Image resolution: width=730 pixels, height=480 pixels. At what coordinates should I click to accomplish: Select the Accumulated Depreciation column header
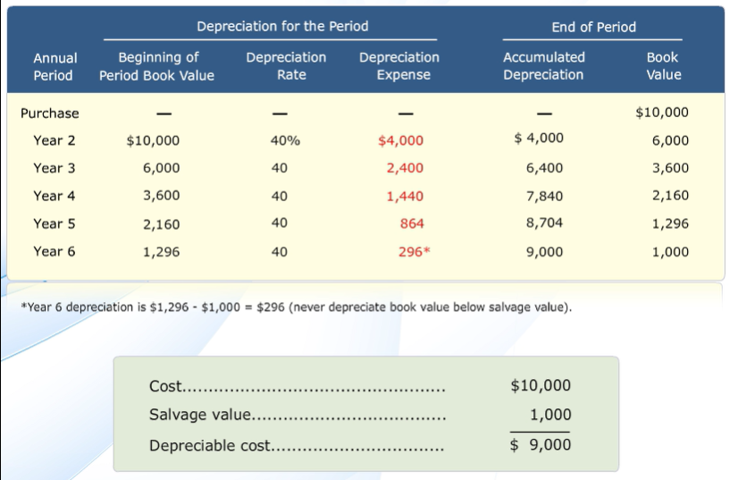click(544, 66)
